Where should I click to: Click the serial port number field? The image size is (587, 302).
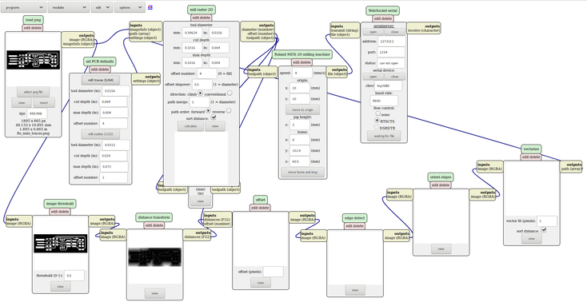coord(391,52)
